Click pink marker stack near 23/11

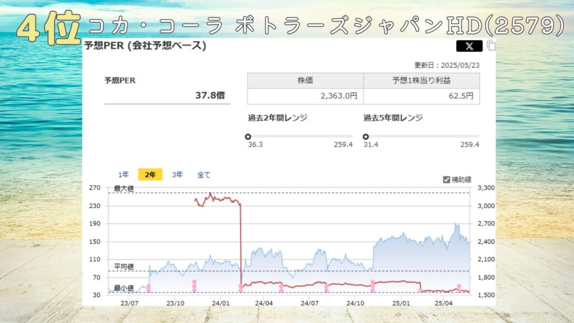tap(195, 285)
